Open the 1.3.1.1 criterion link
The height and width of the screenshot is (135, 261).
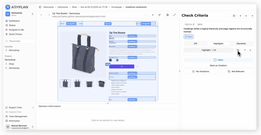click(189, 24)
